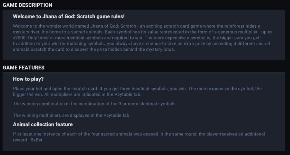Click the GAME FEATURES section heading
The height and width of the screenshot is (155, 290).
pyautogui.click(x=23, y=68)
